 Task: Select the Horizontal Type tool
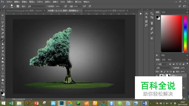point(2,69)
